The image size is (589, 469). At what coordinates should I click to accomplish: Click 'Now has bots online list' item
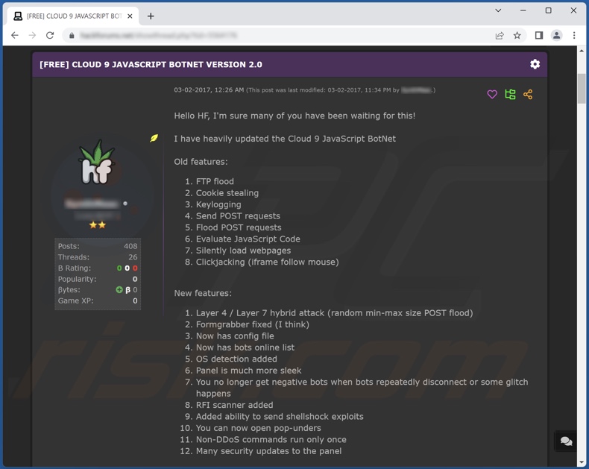[245, 347]
